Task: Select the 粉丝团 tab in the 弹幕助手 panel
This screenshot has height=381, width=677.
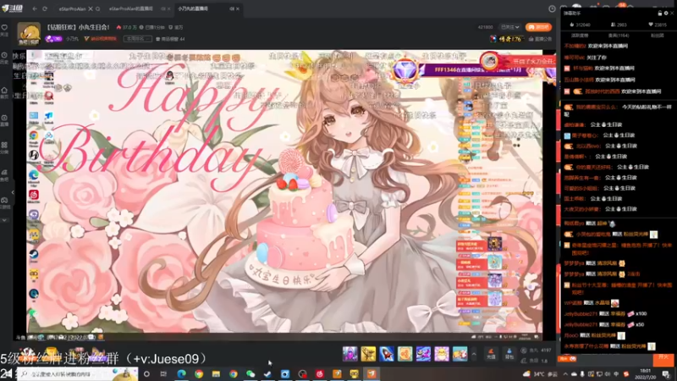Action: 658,36
